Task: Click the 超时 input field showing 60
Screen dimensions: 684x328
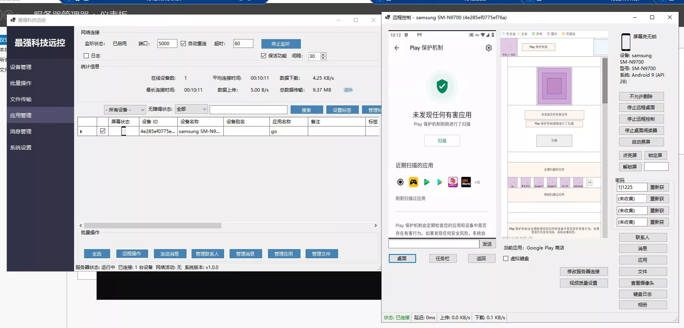Action: [243, 43]
